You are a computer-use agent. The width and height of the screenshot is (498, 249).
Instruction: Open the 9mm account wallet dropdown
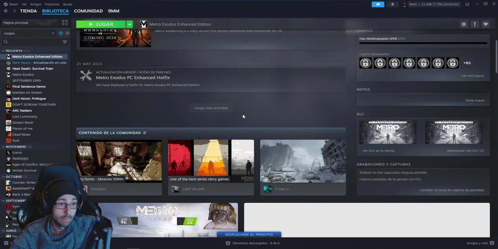pos(434,4)
